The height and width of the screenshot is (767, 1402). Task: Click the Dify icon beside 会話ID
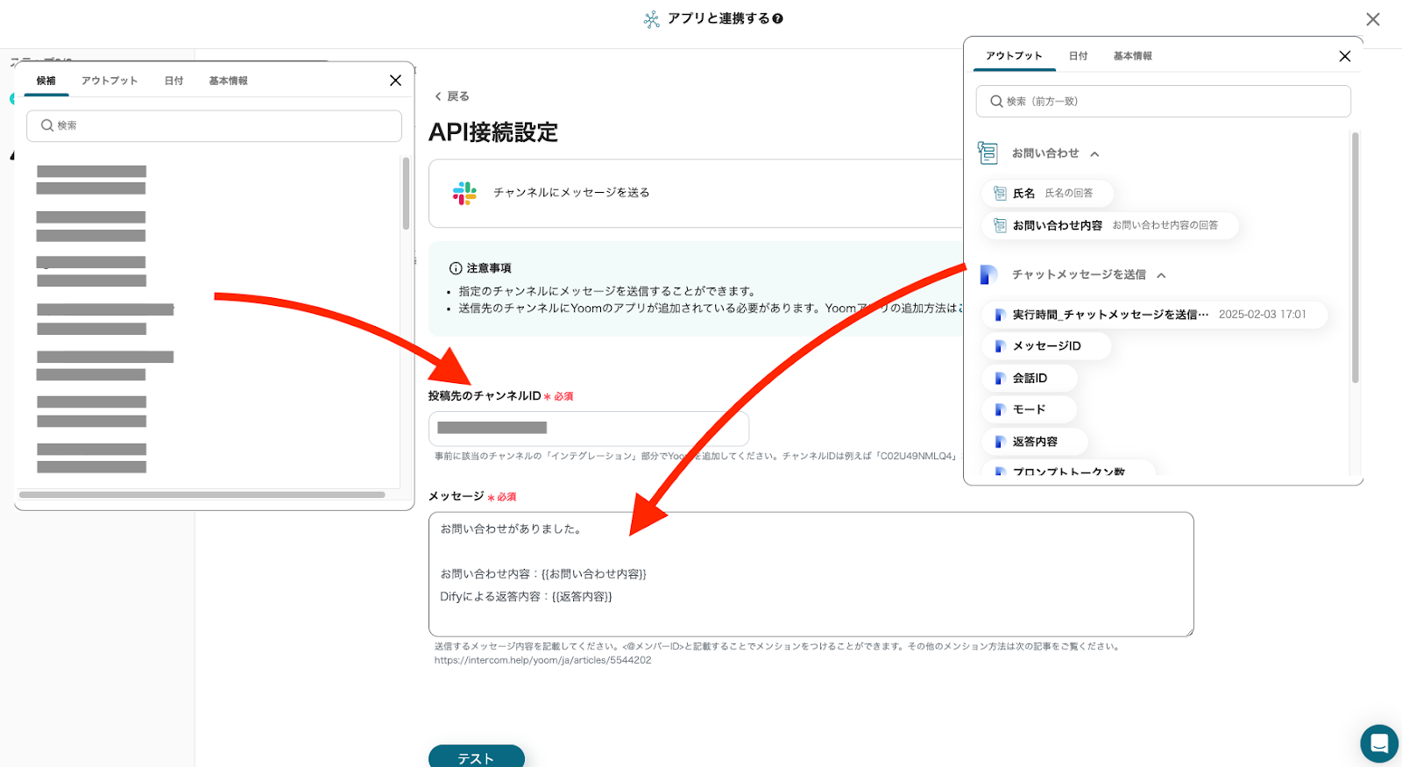click(999, 379)
